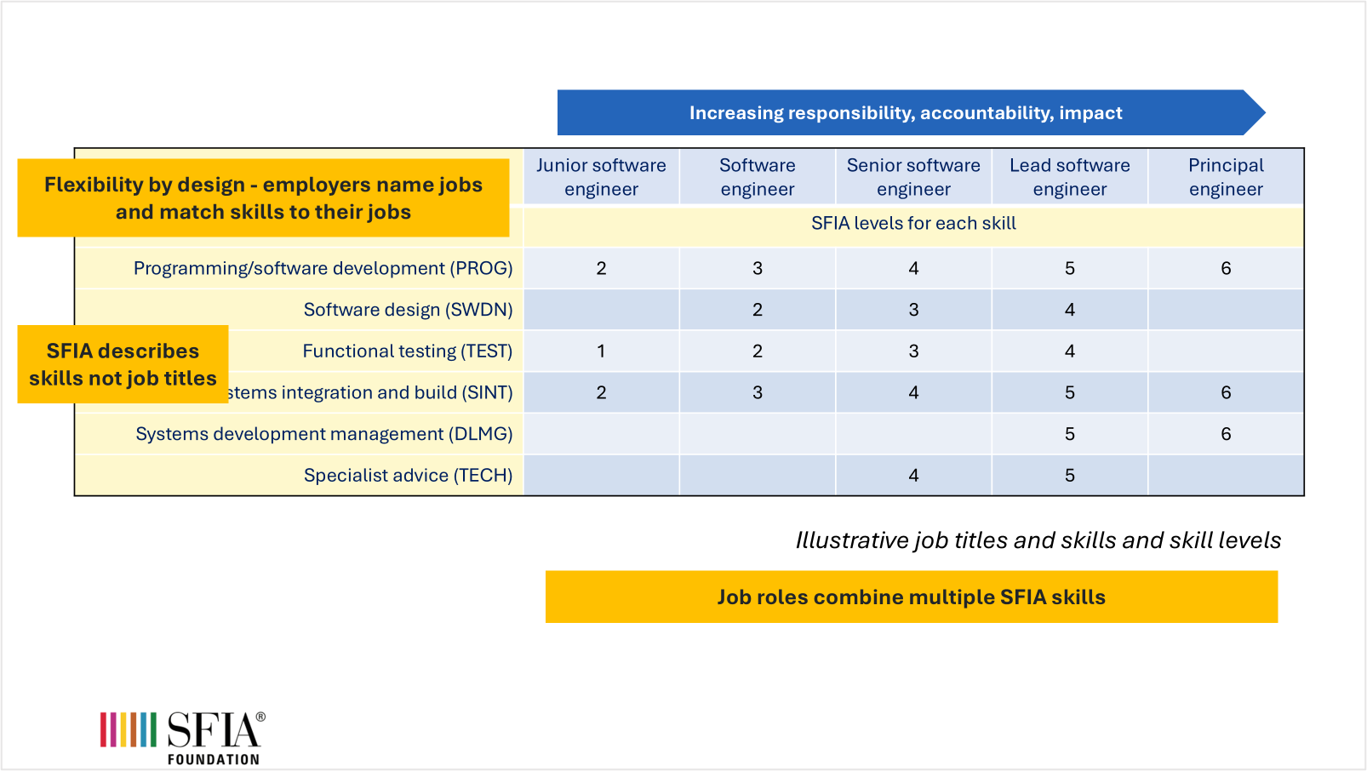1367x771 pixels.
Task: Select level 4 under Senior software engineer for TEST
Action: (x=913, y=351)
